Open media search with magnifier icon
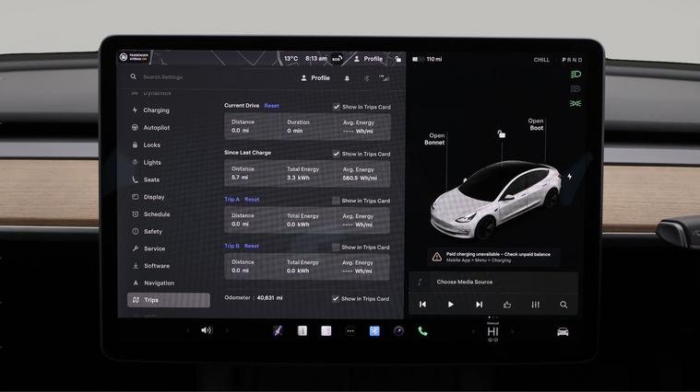The width and height of the screenshot is (700, 392). (x=564, y=305)
